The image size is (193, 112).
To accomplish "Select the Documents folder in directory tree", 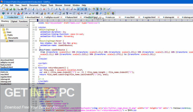I will (13, 38).
